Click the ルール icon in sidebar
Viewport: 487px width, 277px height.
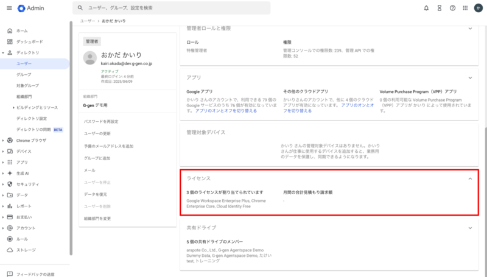10,239
